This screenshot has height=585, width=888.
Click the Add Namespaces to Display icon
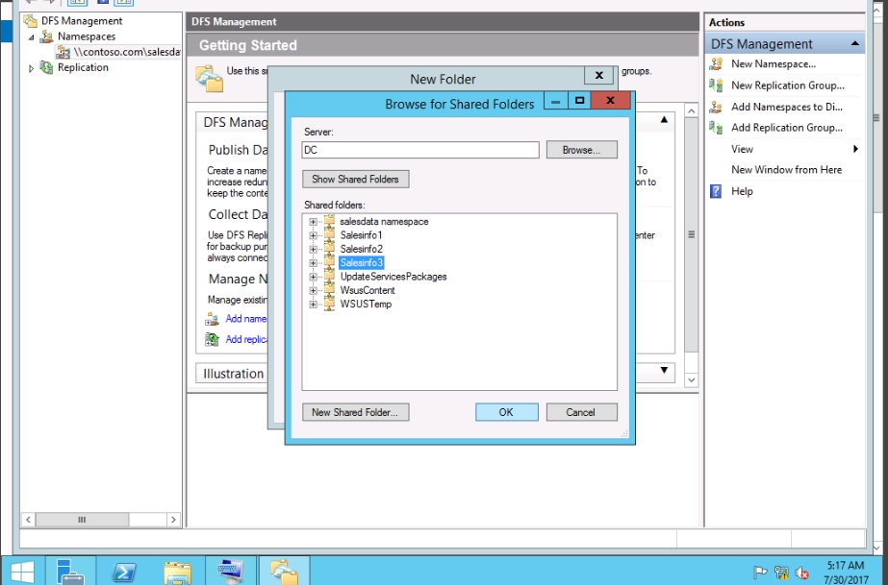(x=716, y=107)
